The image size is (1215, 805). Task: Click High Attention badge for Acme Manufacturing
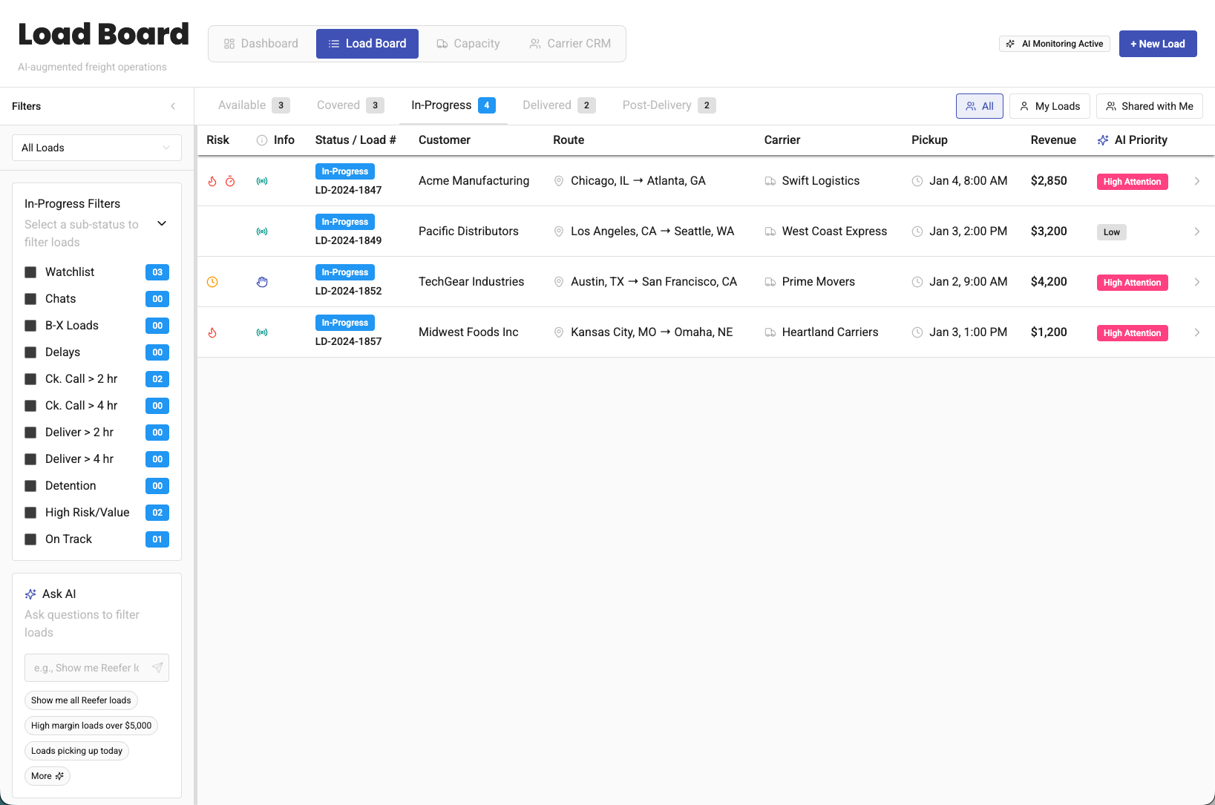click(x=1132, y=182)
